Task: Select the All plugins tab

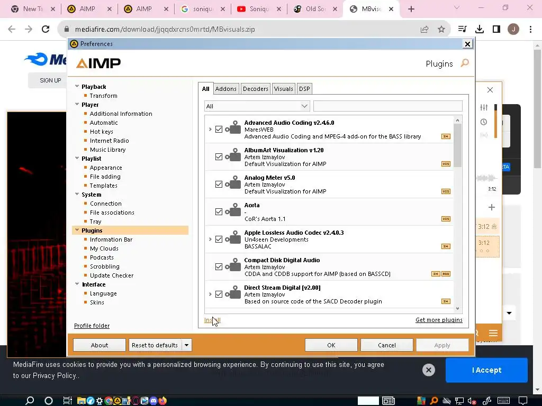Action: pyautogui.click(x=206, y=89)
